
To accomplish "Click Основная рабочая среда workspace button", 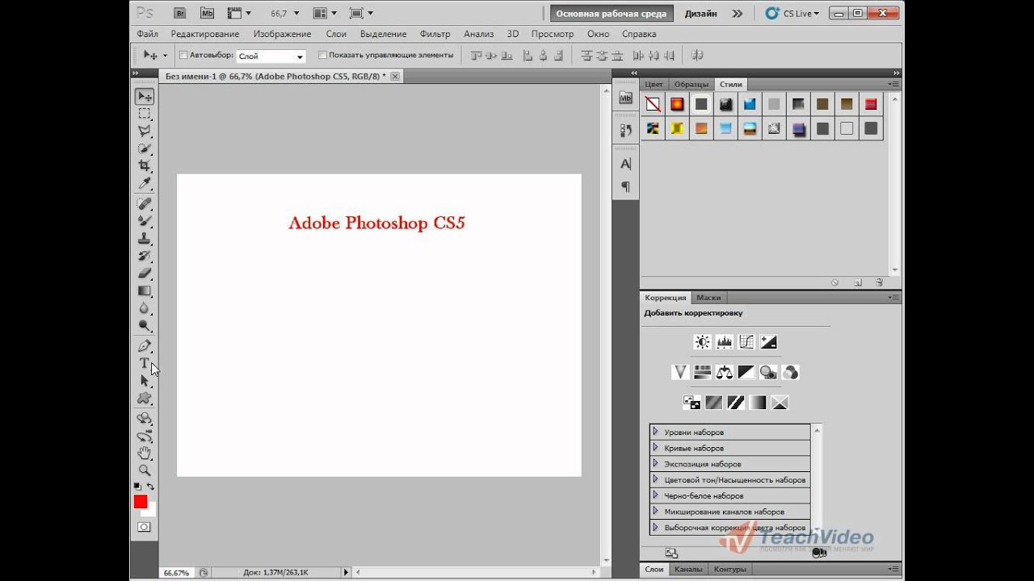I will pos(612,14).
